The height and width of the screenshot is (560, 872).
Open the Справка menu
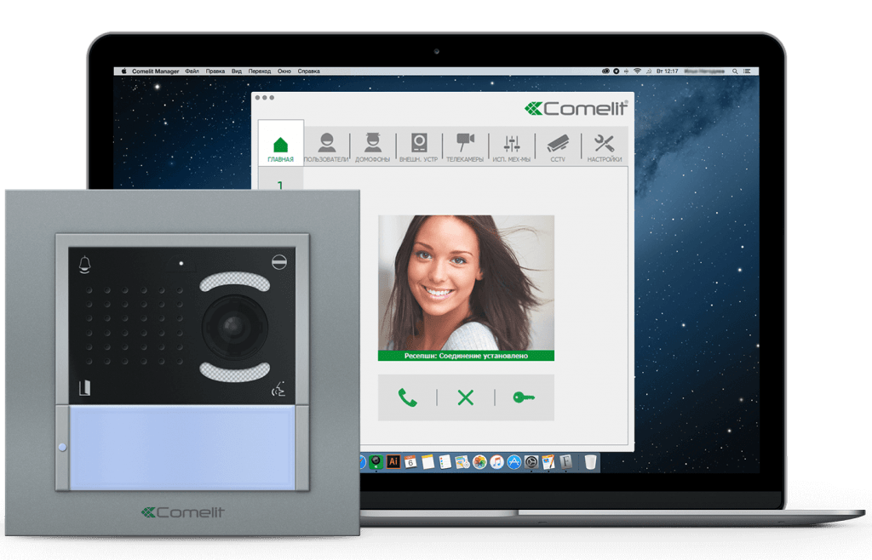click(x=309, y=71)
